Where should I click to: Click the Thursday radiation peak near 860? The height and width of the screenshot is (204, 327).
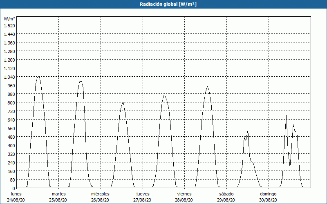[164, 96]
